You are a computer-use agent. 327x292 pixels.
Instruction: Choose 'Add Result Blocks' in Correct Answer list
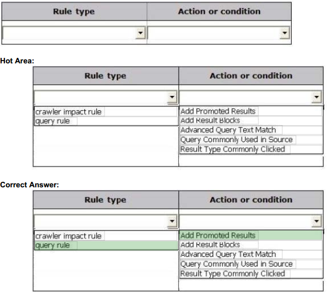(x=251, y=245)
